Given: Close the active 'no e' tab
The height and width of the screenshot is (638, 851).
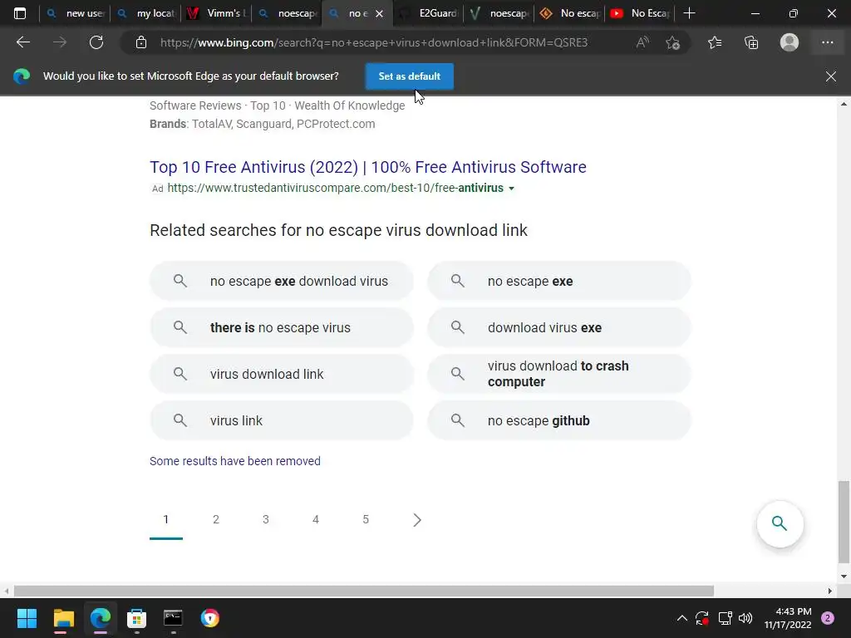Looking at the screenshot, I should tap(379, 13).
